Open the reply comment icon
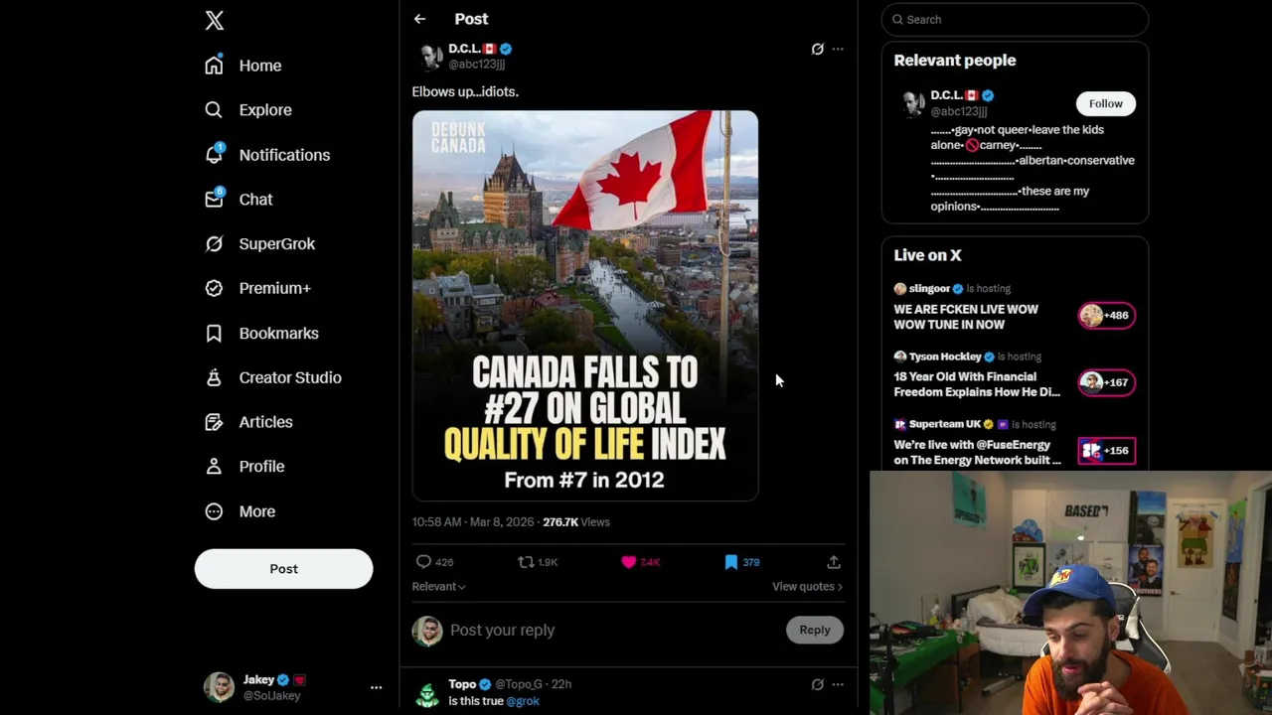 [x=423, y=562]
